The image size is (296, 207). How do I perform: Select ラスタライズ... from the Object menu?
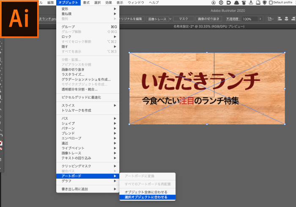click(73, 74)
